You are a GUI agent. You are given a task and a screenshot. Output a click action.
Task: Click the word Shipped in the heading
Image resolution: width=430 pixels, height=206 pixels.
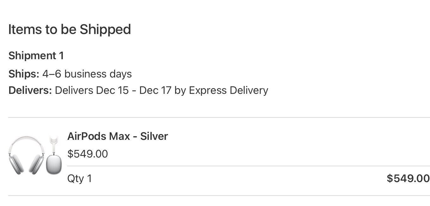[x=105, y=30]
